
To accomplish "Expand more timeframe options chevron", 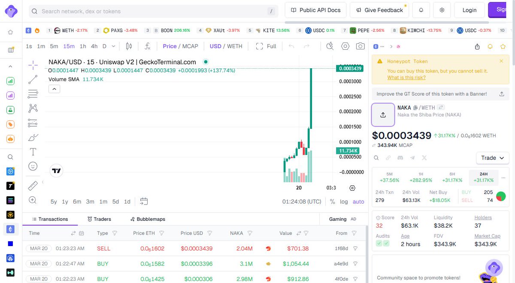I will (x=113, y=46).
